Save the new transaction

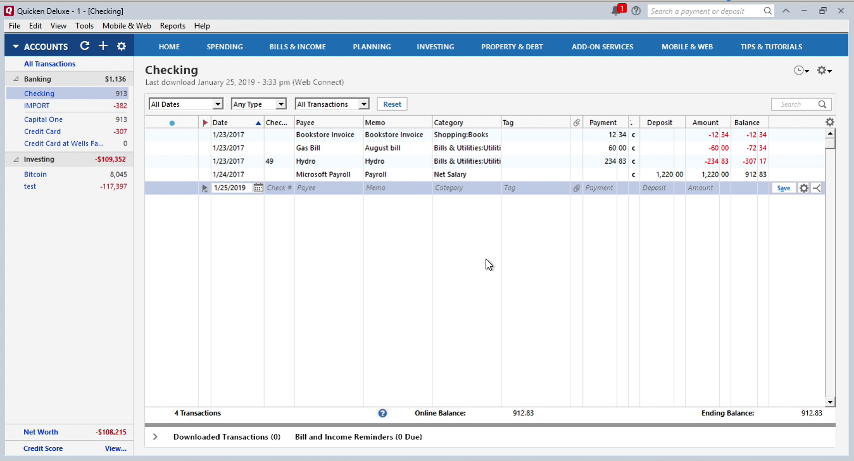784,188
